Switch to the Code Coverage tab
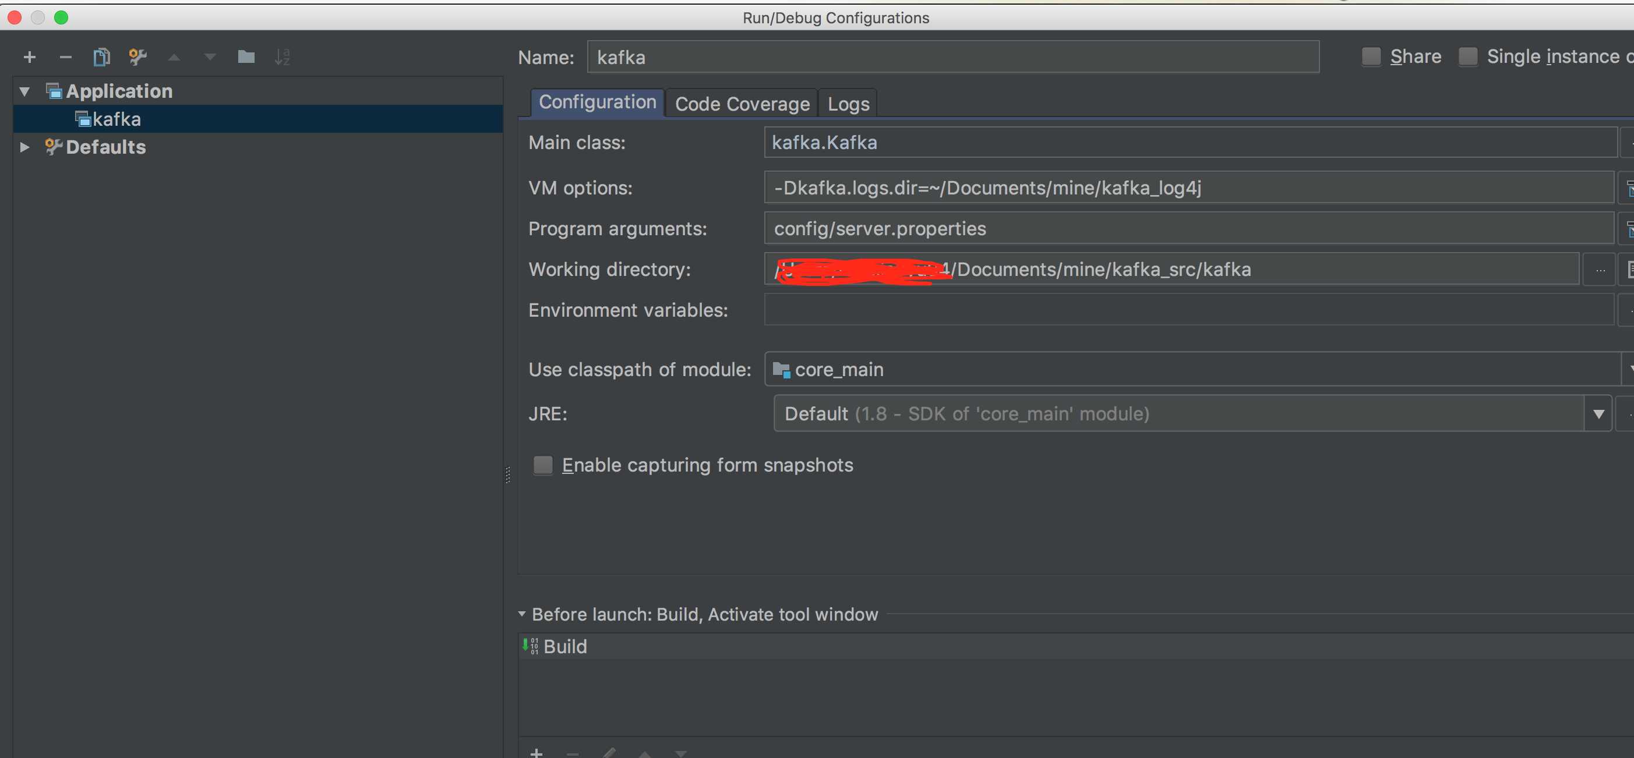The width and height of the screenshot is (1634, 758). (742, 104)
